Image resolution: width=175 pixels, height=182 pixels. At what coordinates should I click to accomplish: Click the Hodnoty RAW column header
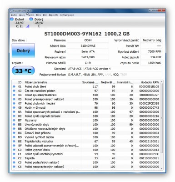pos(150,82)
